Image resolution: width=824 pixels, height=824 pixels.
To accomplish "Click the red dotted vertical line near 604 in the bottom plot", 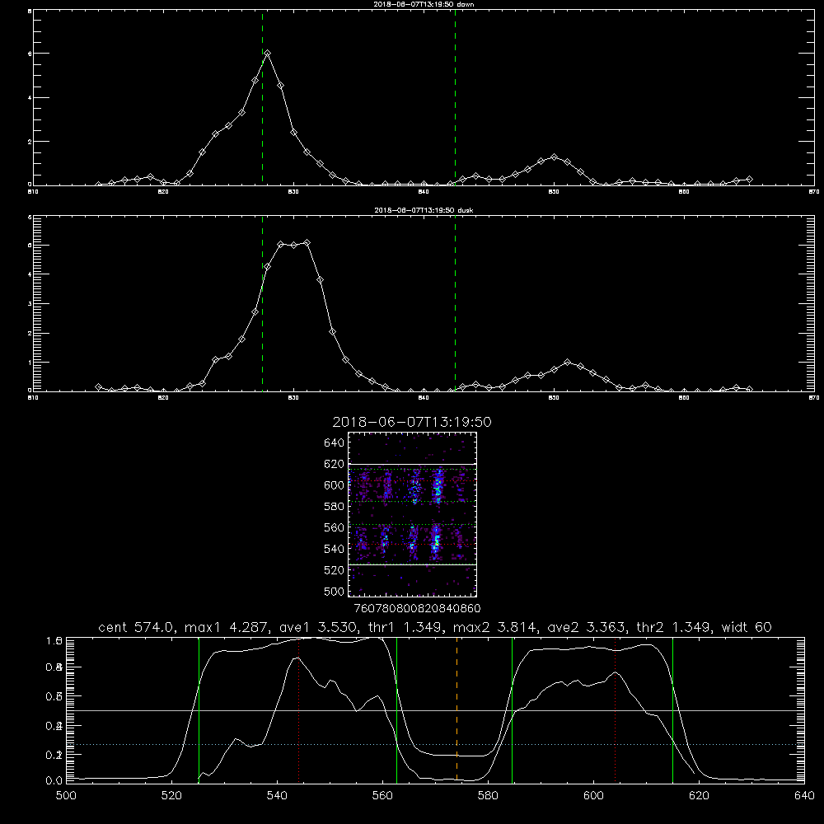I will (x=615, y=709).
